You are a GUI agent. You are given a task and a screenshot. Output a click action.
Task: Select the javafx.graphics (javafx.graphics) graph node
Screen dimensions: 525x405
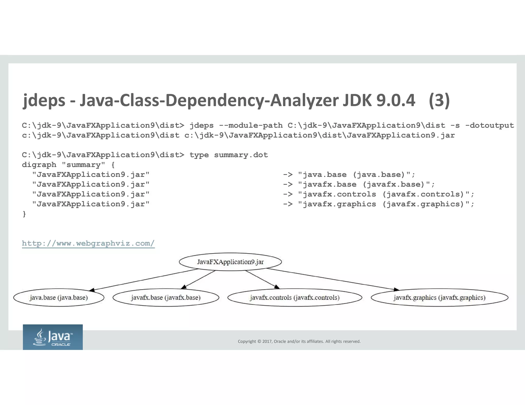point(440,297)
